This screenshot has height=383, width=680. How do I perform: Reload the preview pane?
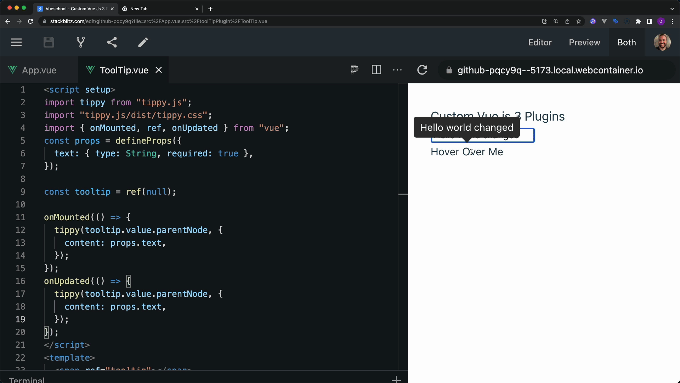coord(422,70)
